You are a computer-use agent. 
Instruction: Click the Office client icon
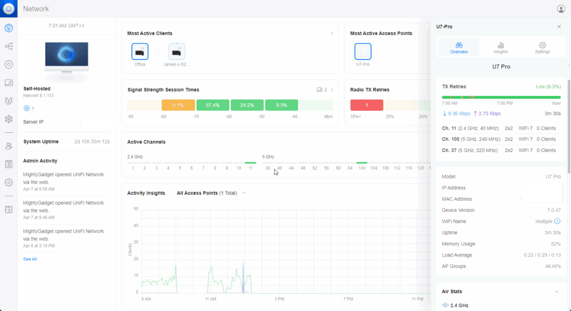coord(140,52)
